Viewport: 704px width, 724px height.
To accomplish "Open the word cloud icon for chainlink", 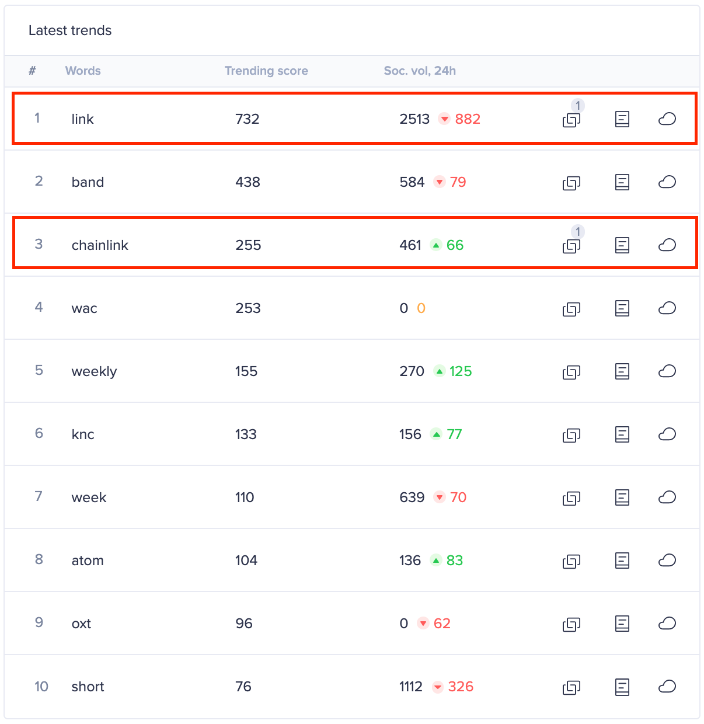I will [x=667, y=245].
